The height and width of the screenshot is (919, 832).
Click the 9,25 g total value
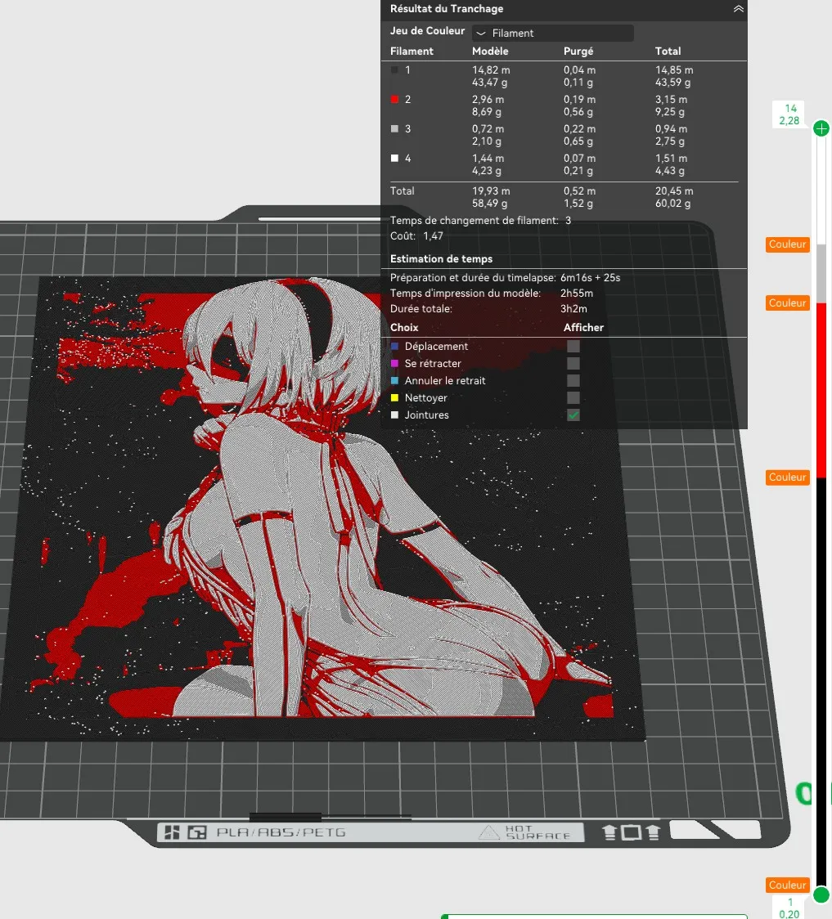669,112
